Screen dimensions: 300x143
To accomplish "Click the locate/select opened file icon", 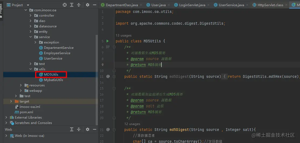I will pyautogui.click(x=65, y=5).
